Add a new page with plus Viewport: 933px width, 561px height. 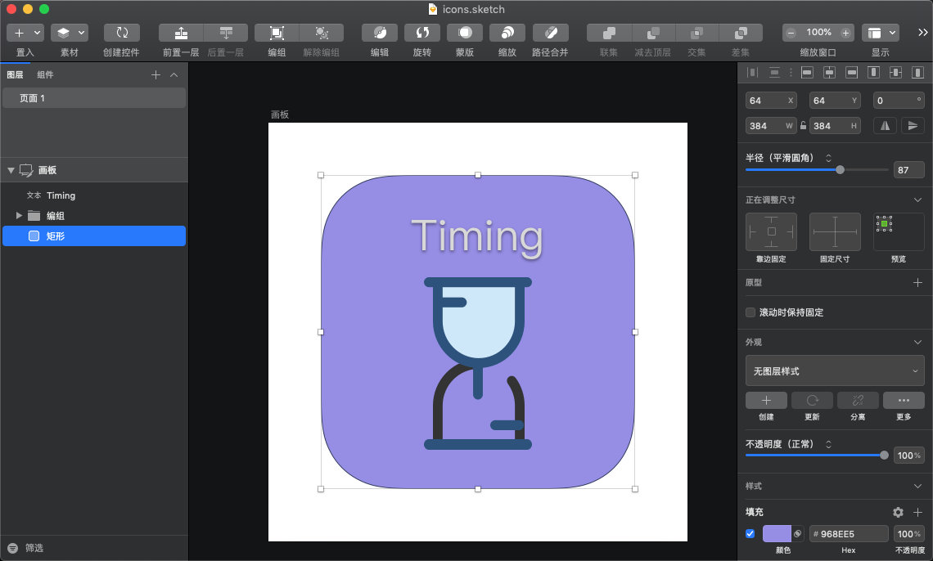pos(155,75)
